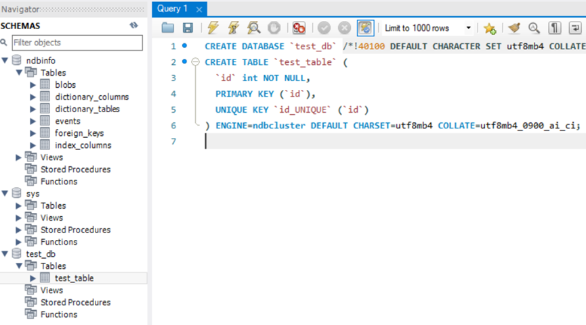Click the `test_db` text on line 1
Image resolution: width=586 pixels, height=325 pixels.
(313, 46)
